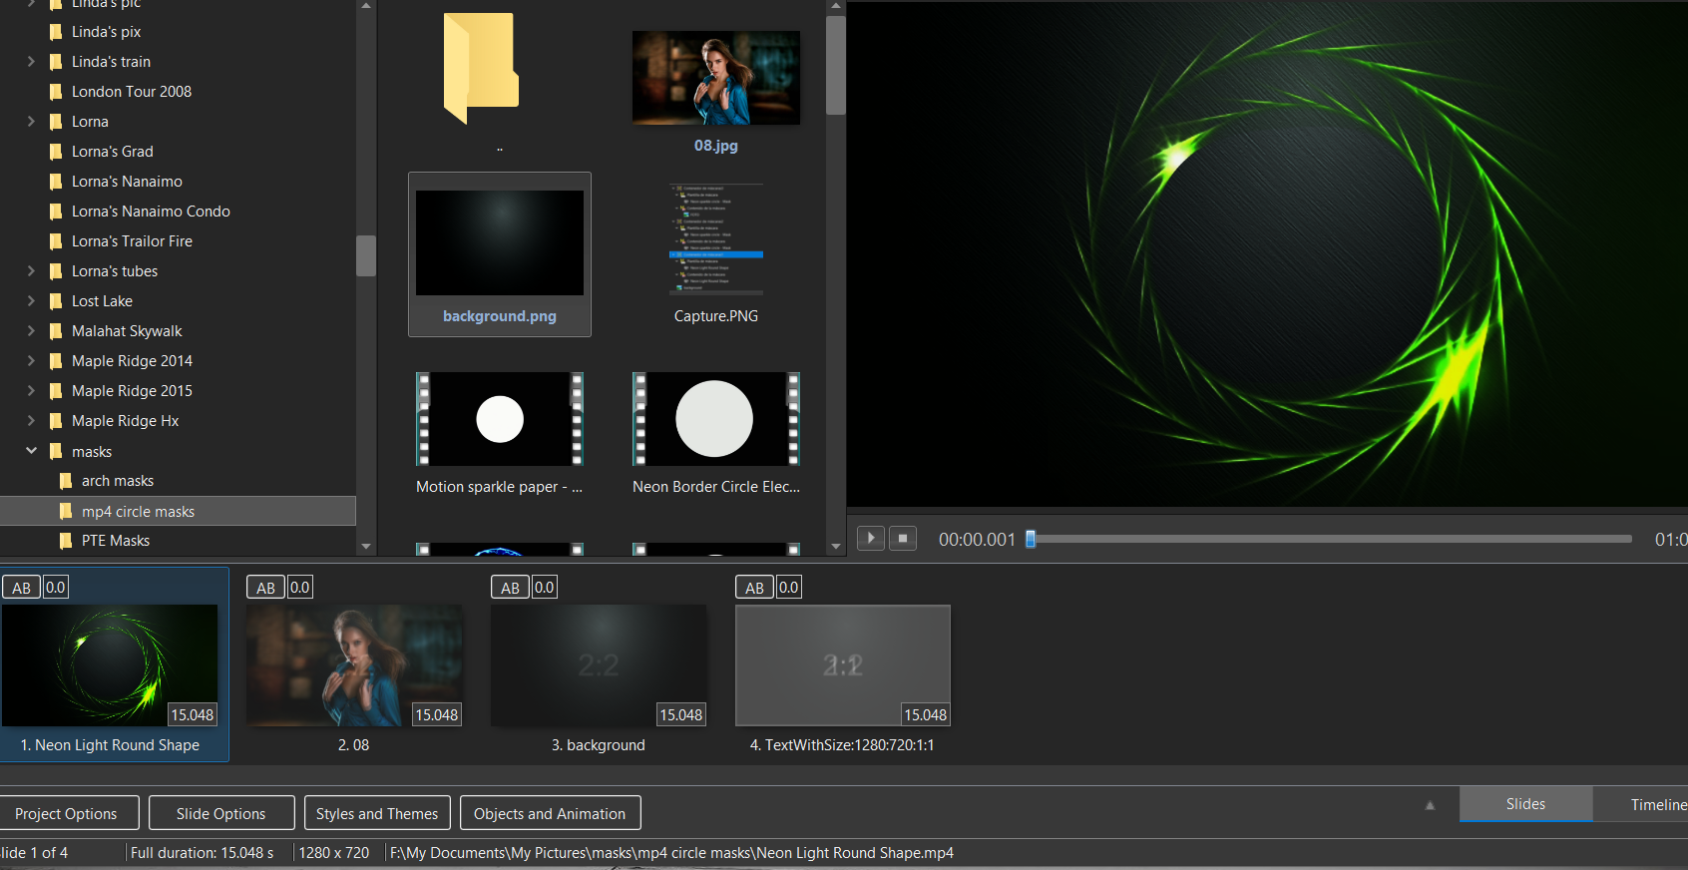The height and width of the screenshot is (870, 1688).
Task: Select the Motion sparkle paper video file
Action: pos(499,419)
